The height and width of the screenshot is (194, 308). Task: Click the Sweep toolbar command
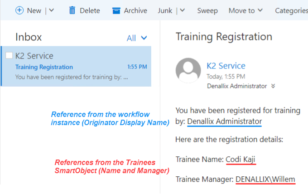pos(207,10)
